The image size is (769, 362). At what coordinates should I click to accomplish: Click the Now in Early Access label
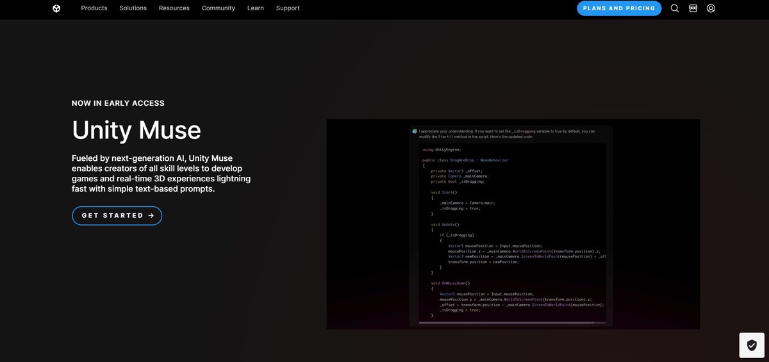pyautogui.click(x=118, y=103)
